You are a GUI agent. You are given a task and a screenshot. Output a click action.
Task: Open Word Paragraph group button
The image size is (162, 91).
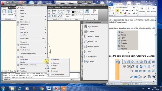(x=142, y=10)
